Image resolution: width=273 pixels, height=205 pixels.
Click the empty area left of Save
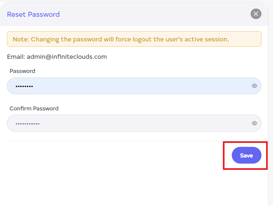pyautogui.click(x=115, y=156)
